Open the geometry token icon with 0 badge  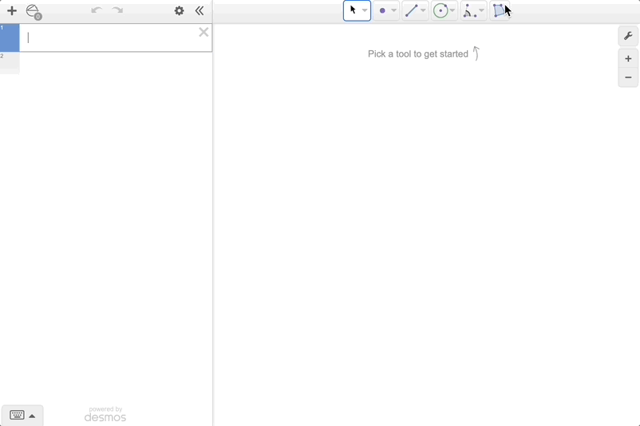(x=34, y=12)
